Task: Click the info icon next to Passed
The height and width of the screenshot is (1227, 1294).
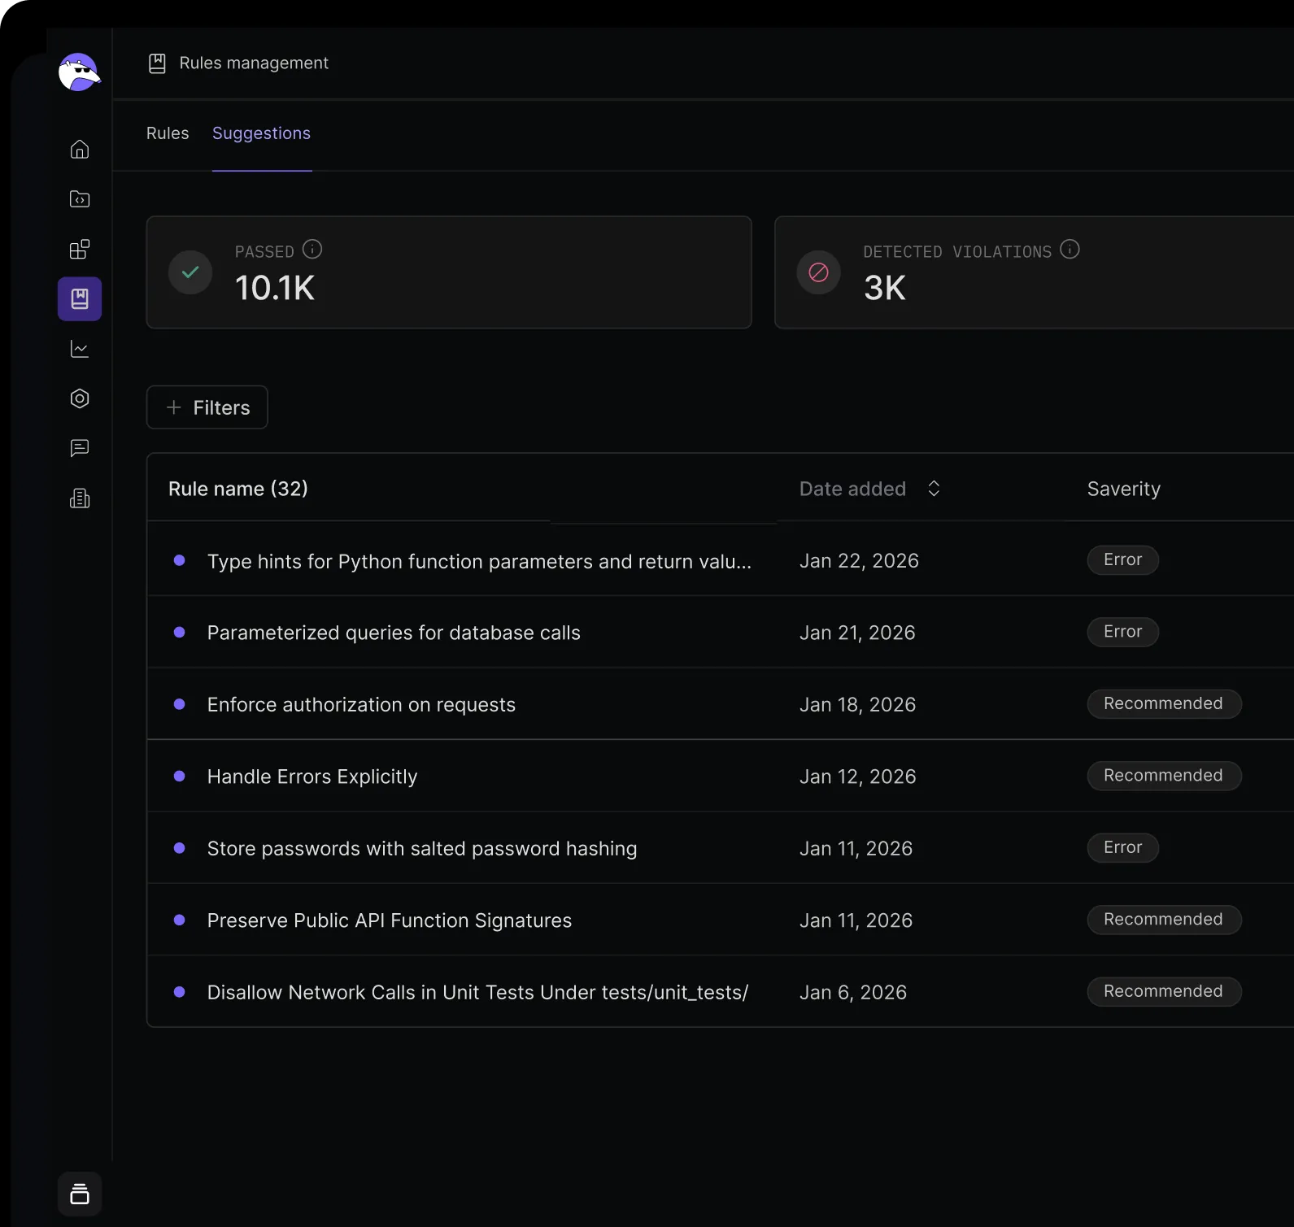Action: [x=312, y=250]
